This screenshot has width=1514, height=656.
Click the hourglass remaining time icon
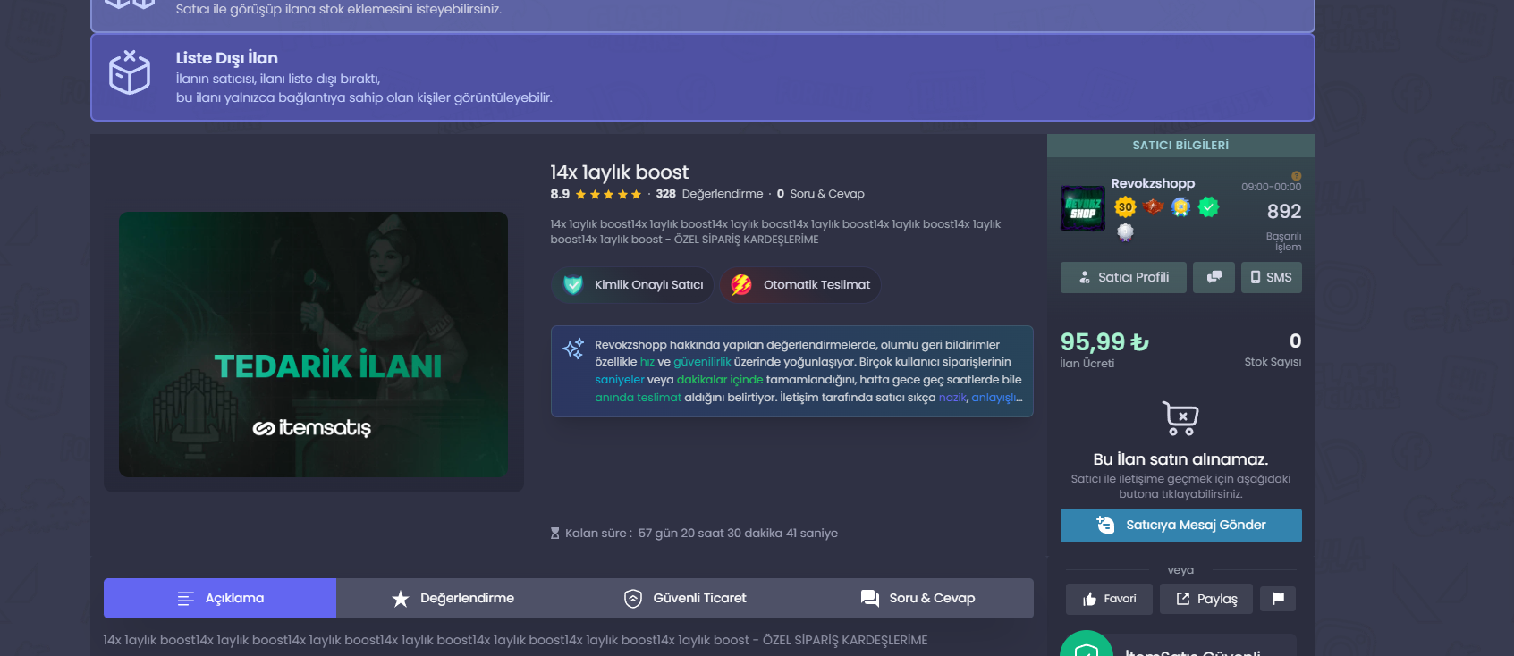(x=554, y=534)
